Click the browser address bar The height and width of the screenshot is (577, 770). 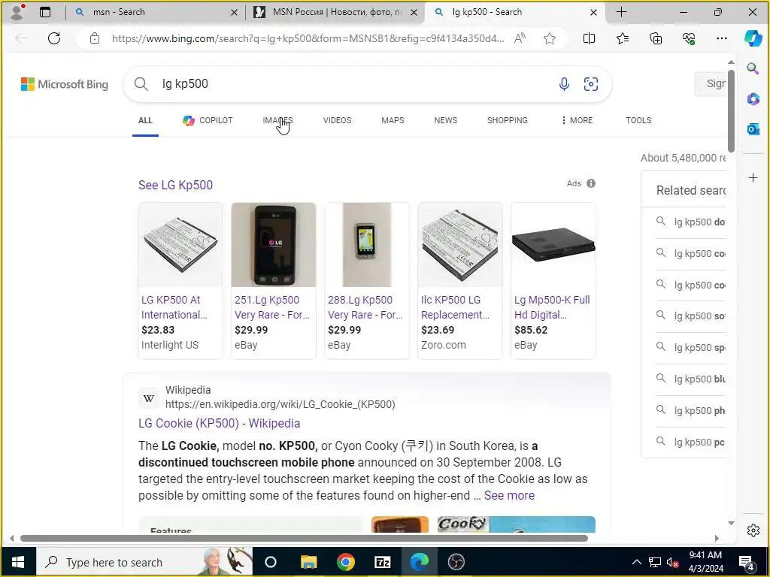coord(307,38)
